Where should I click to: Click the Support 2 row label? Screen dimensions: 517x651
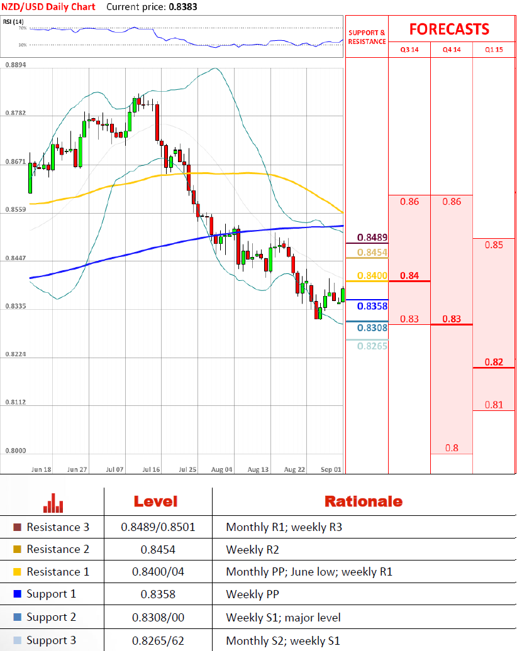(x=52, y=617)
